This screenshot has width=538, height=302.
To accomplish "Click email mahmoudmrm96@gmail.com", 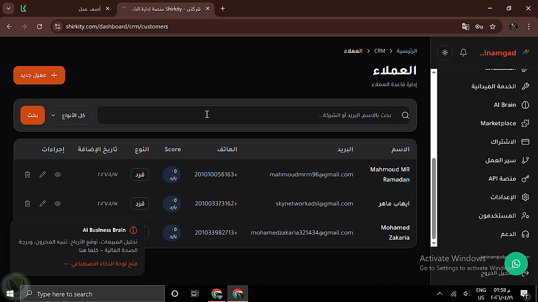I will tap(311, 175).
